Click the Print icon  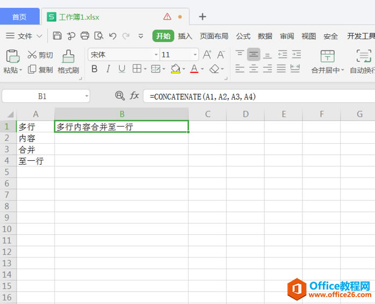coord(85,36)
